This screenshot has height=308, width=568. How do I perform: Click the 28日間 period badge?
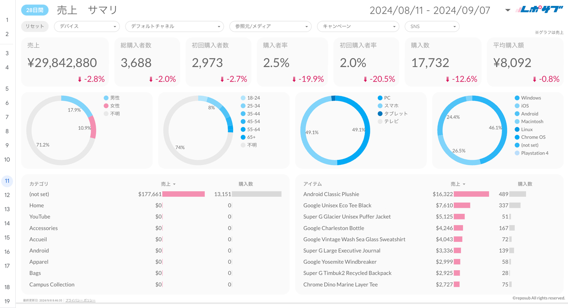[x=35, y=10]
